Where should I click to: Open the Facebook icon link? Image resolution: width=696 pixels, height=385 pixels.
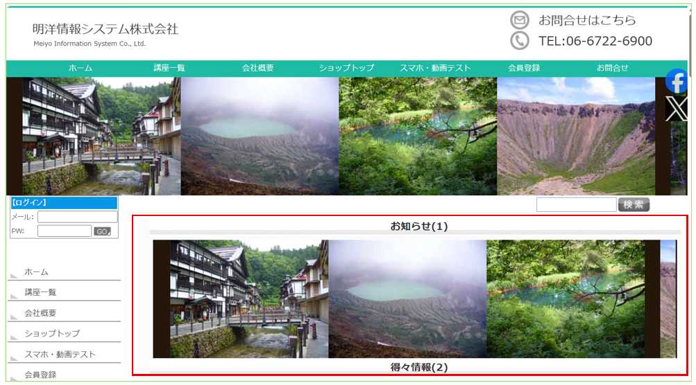tap(676, 81)
